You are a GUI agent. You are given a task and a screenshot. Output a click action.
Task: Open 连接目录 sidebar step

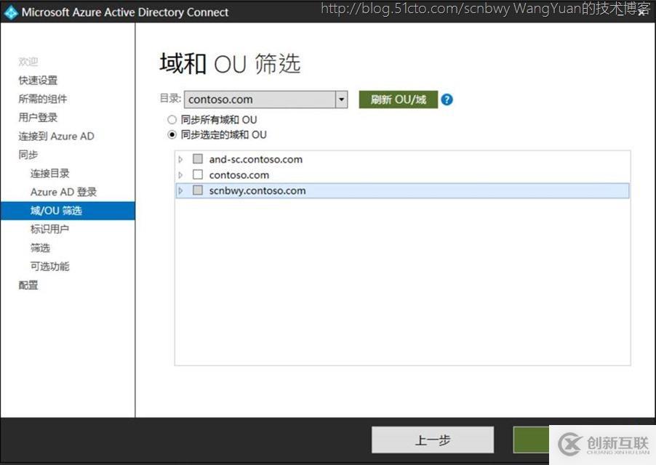pos(49,174)
